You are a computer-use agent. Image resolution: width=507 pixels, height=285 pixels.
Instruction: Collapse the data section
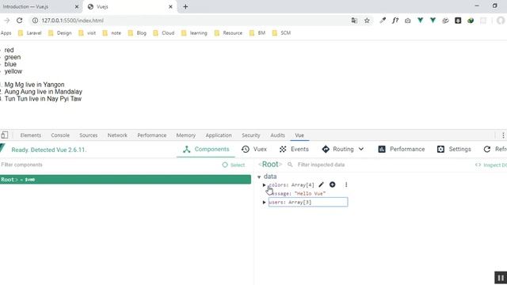pyautogui.click(x=259, y=177)
